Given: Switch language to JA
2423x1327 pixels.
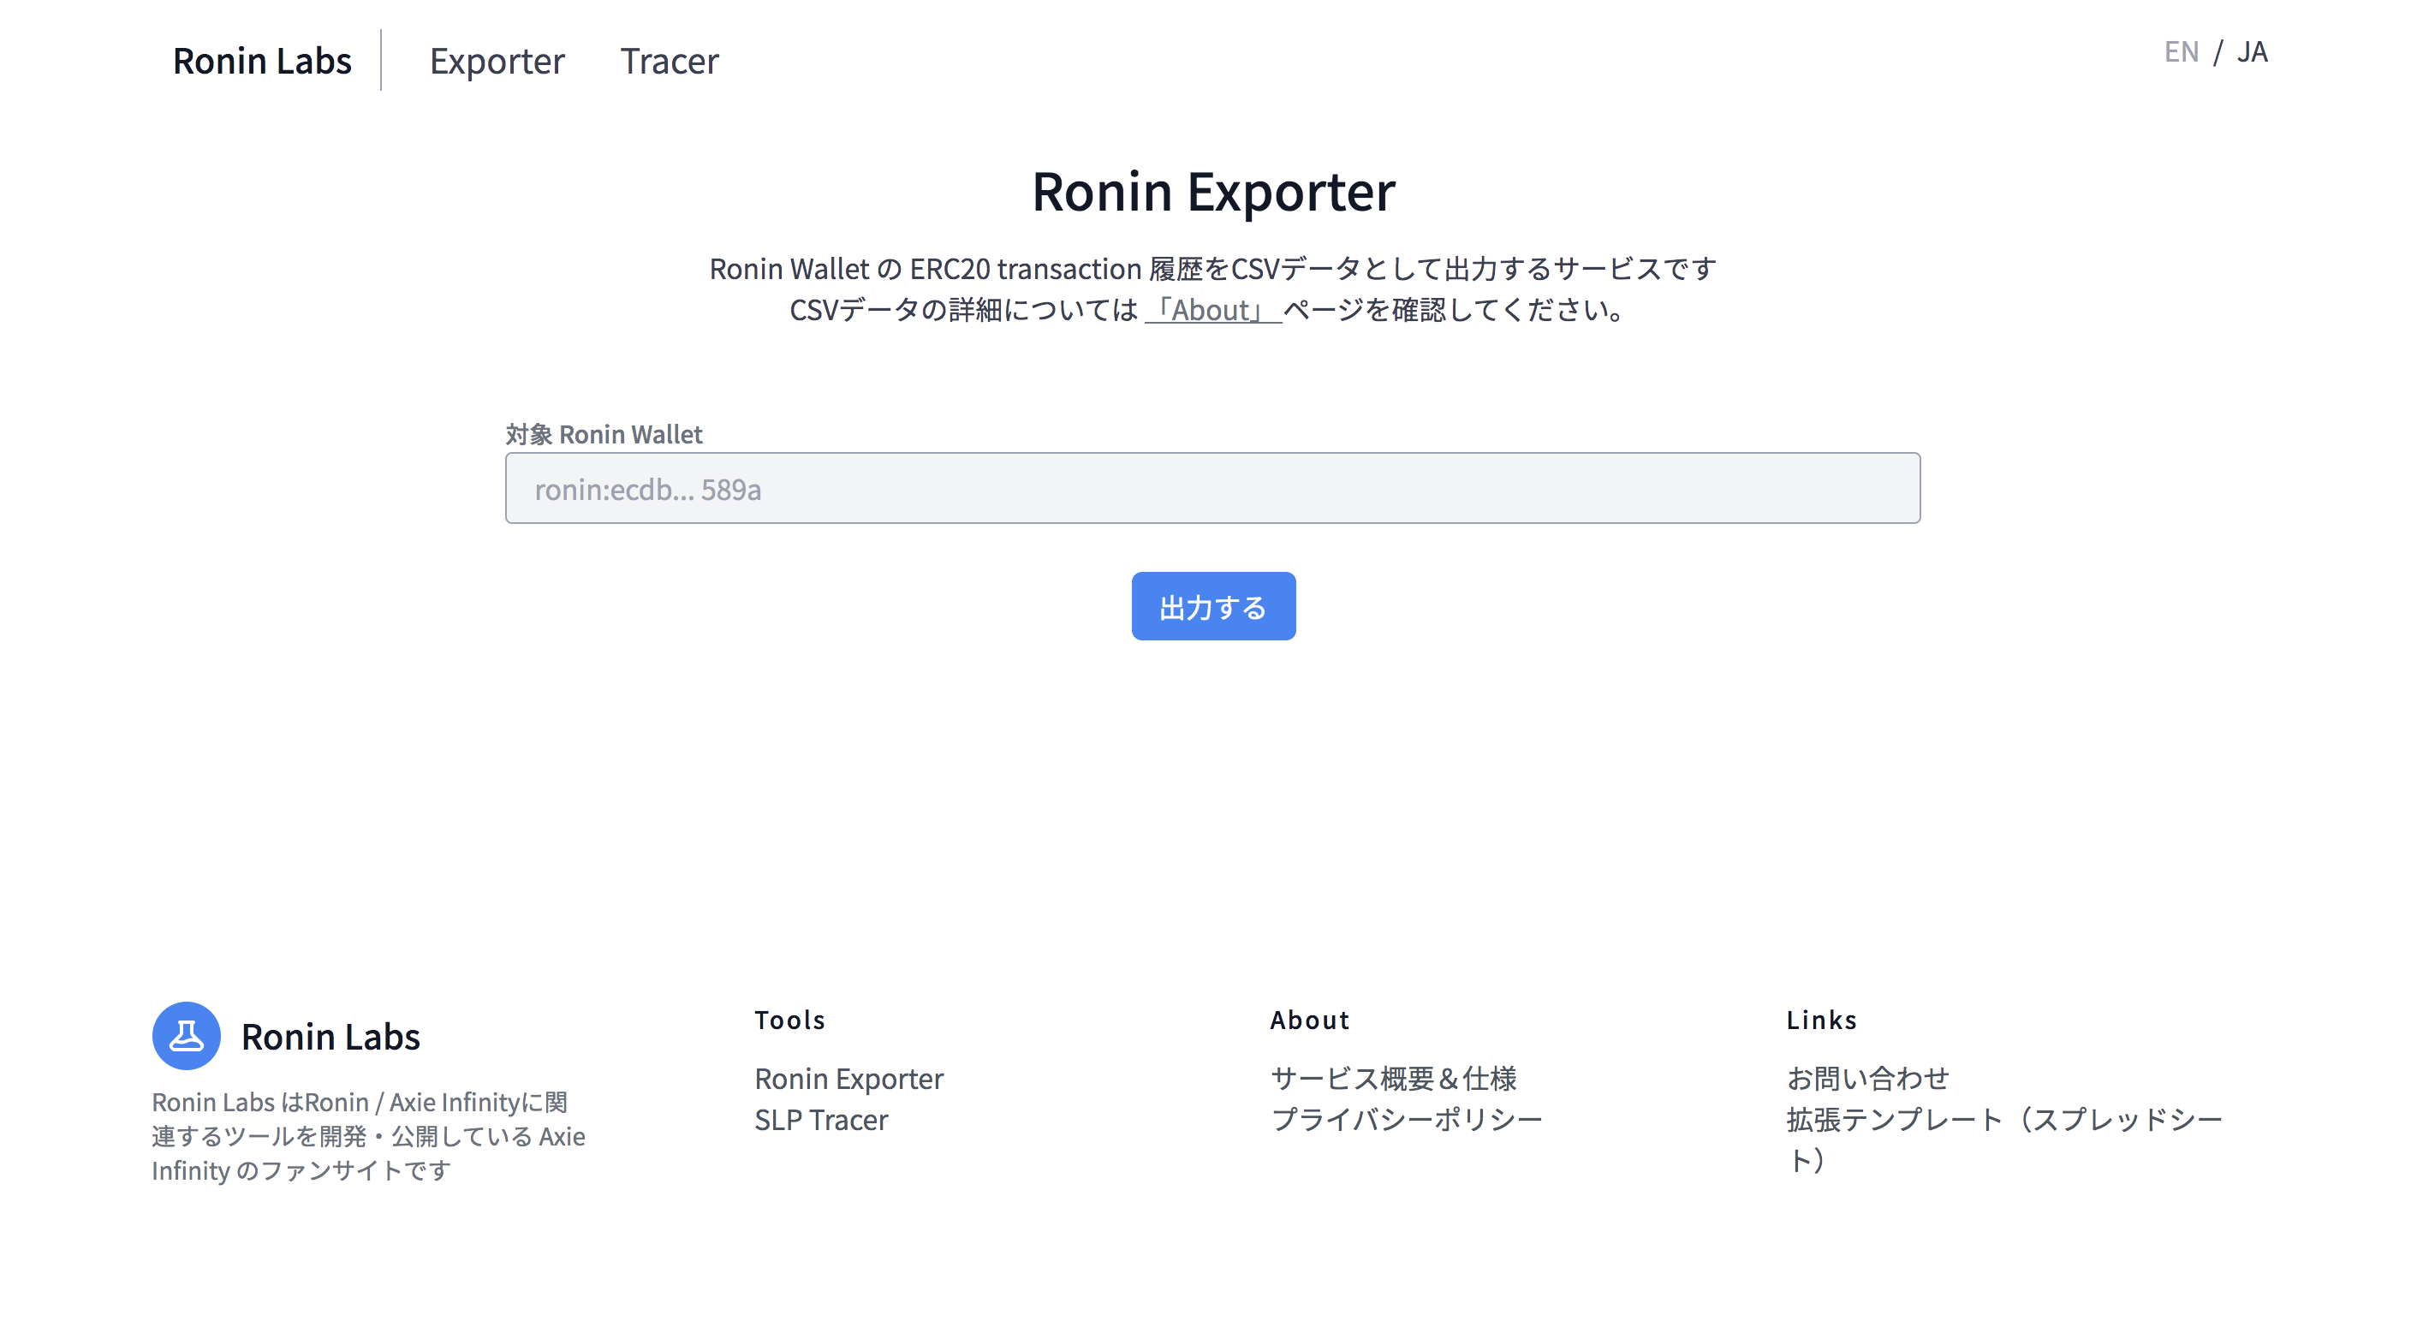Looking at the screenshot, I should 2252,51.
